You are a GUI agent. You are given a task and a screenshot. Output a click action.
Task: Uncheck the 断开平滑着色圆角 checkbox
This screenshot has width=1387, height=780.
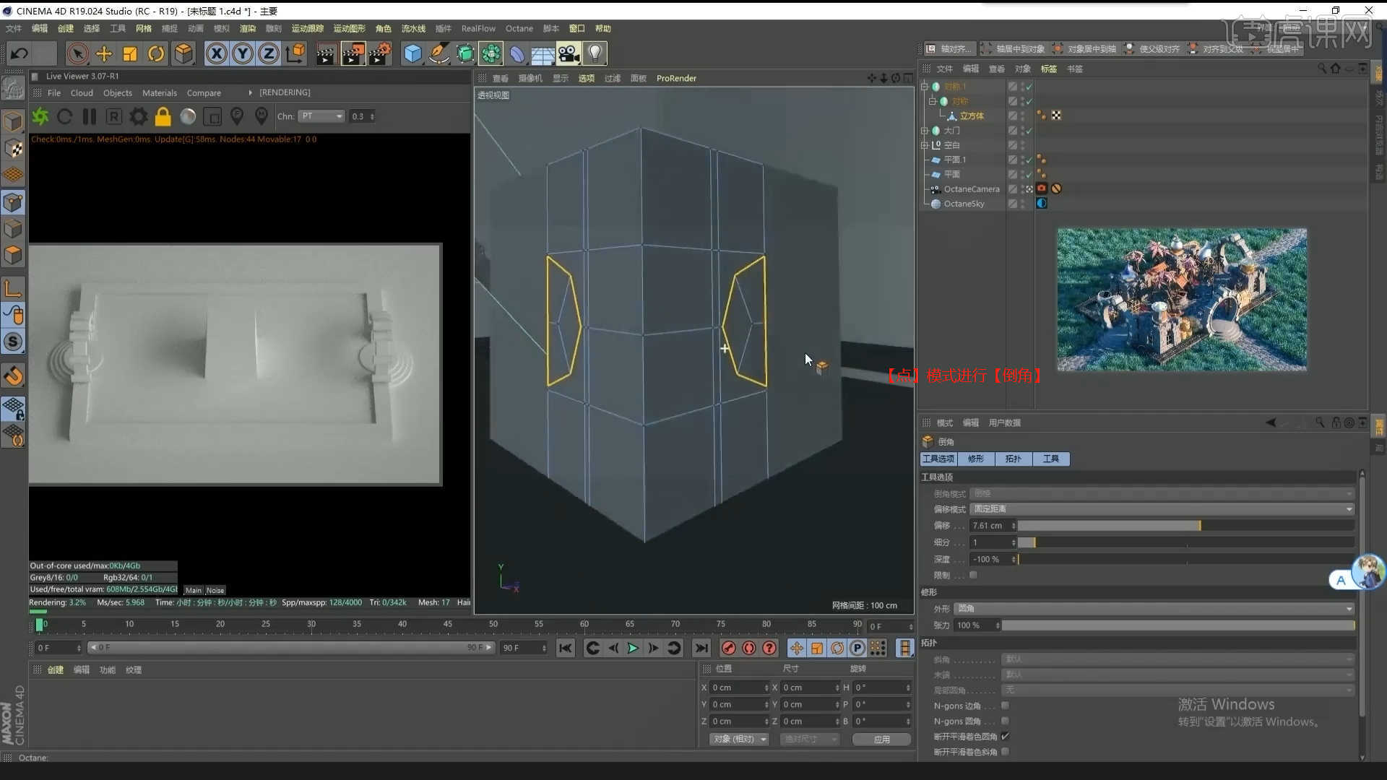pyautogui.click(x=1007, y=736)
